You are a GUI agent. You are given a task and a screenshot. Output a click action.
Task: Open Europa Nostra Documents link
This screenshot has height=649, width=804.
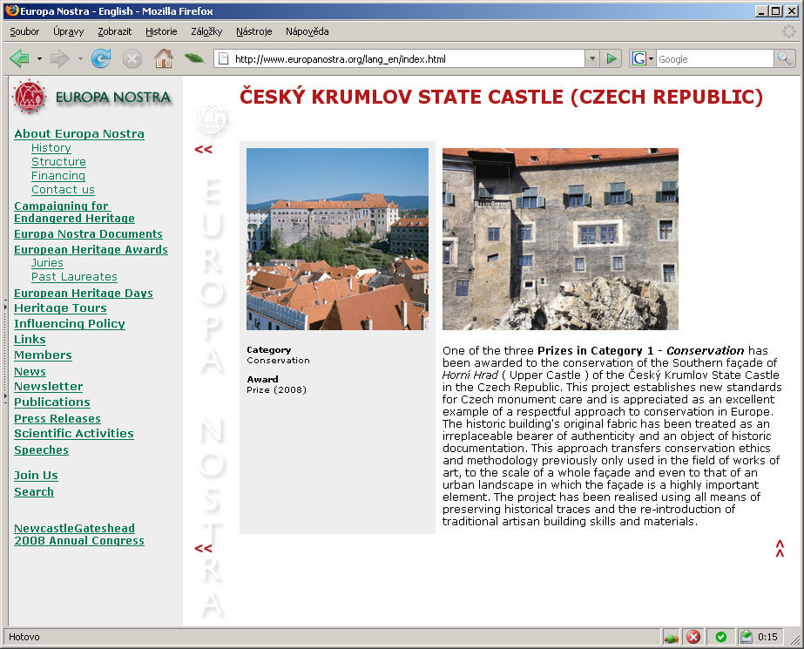[88, 233]
